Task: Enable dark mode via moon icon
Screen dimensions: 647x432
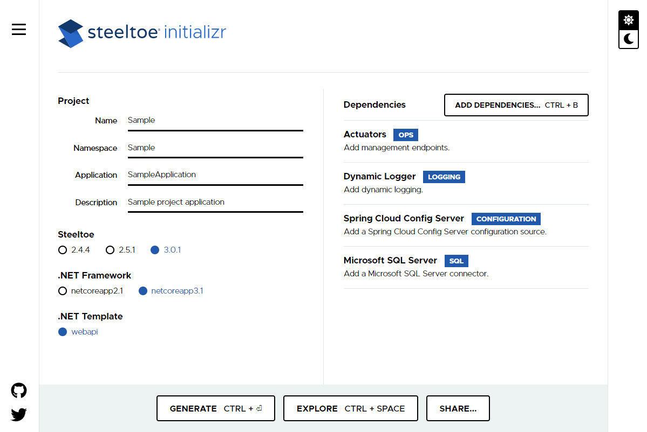Action: click(x=628, y=39)
